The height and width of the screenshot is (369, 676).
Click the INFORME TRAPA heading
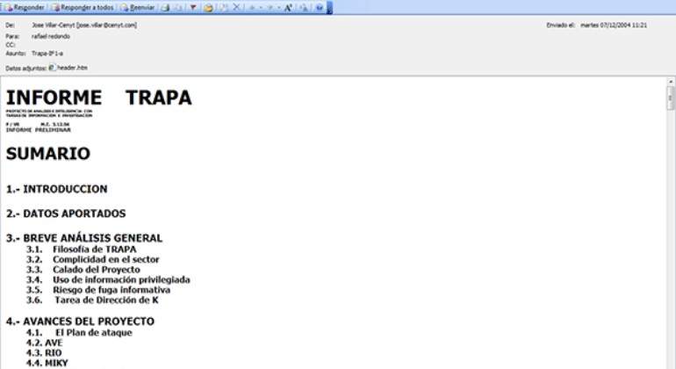tap(98, 98)
